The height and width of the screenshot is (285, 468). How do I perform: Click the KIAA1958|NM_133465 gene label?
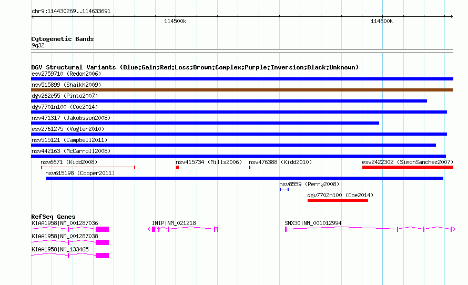pyautogui.click(x=60, y=249)
